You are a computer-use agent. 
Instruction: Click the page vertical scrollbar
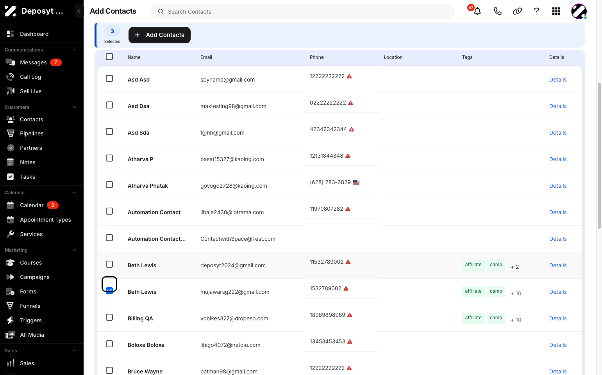tap(599, 155)
